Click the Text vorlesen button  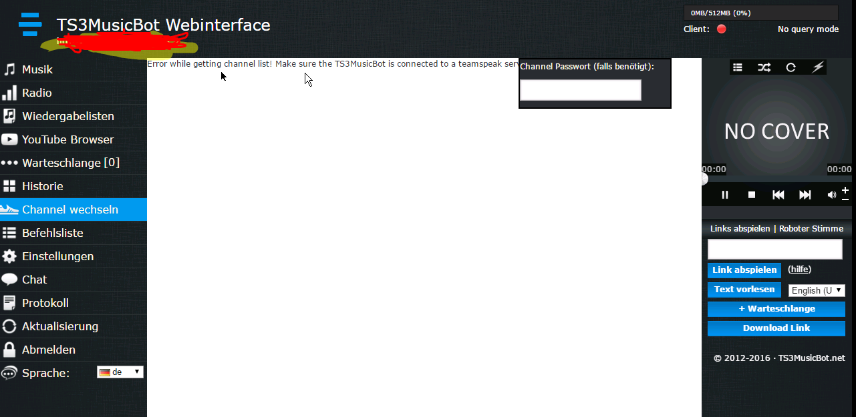coord(744,290)
